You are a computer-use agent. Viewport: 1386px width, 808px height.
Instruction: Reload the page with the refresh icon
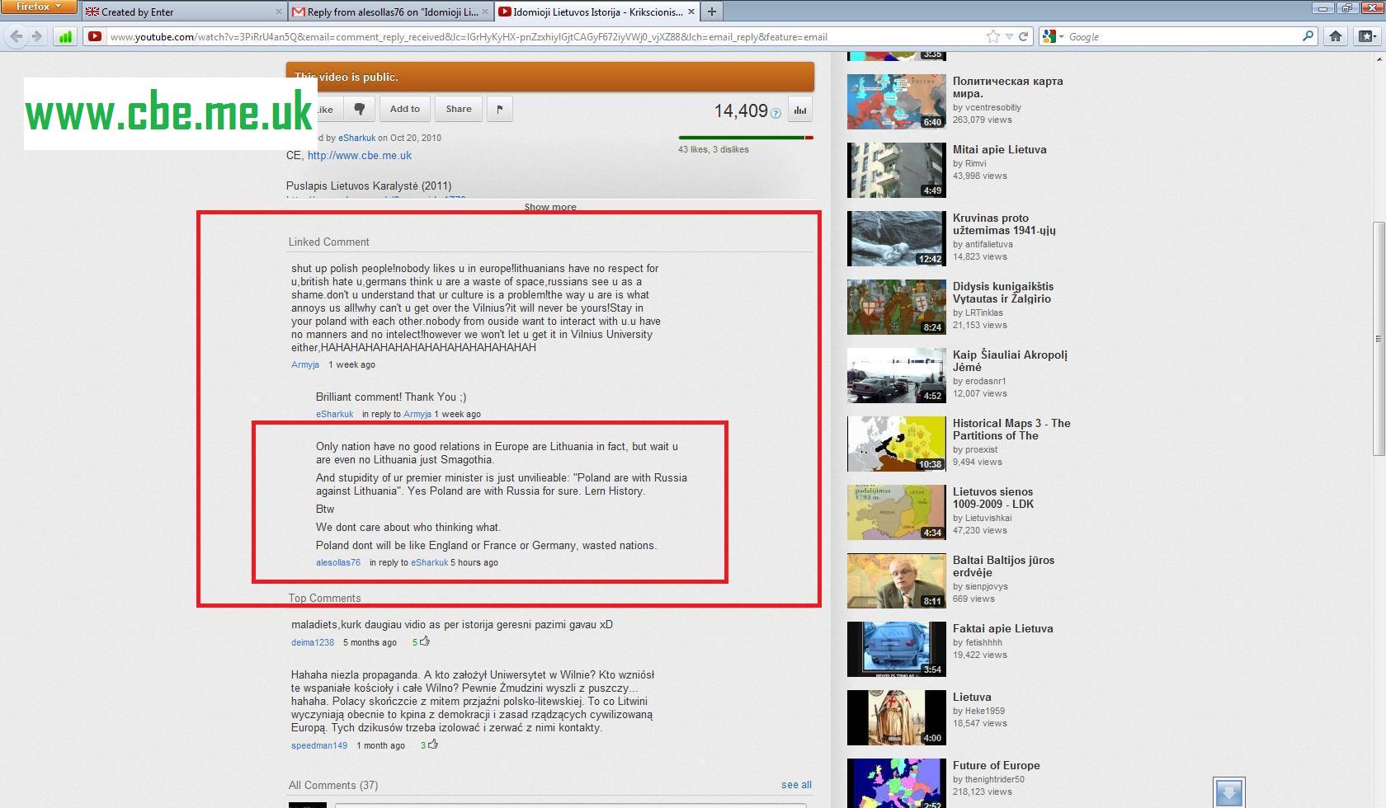[x=1024, y=36]
